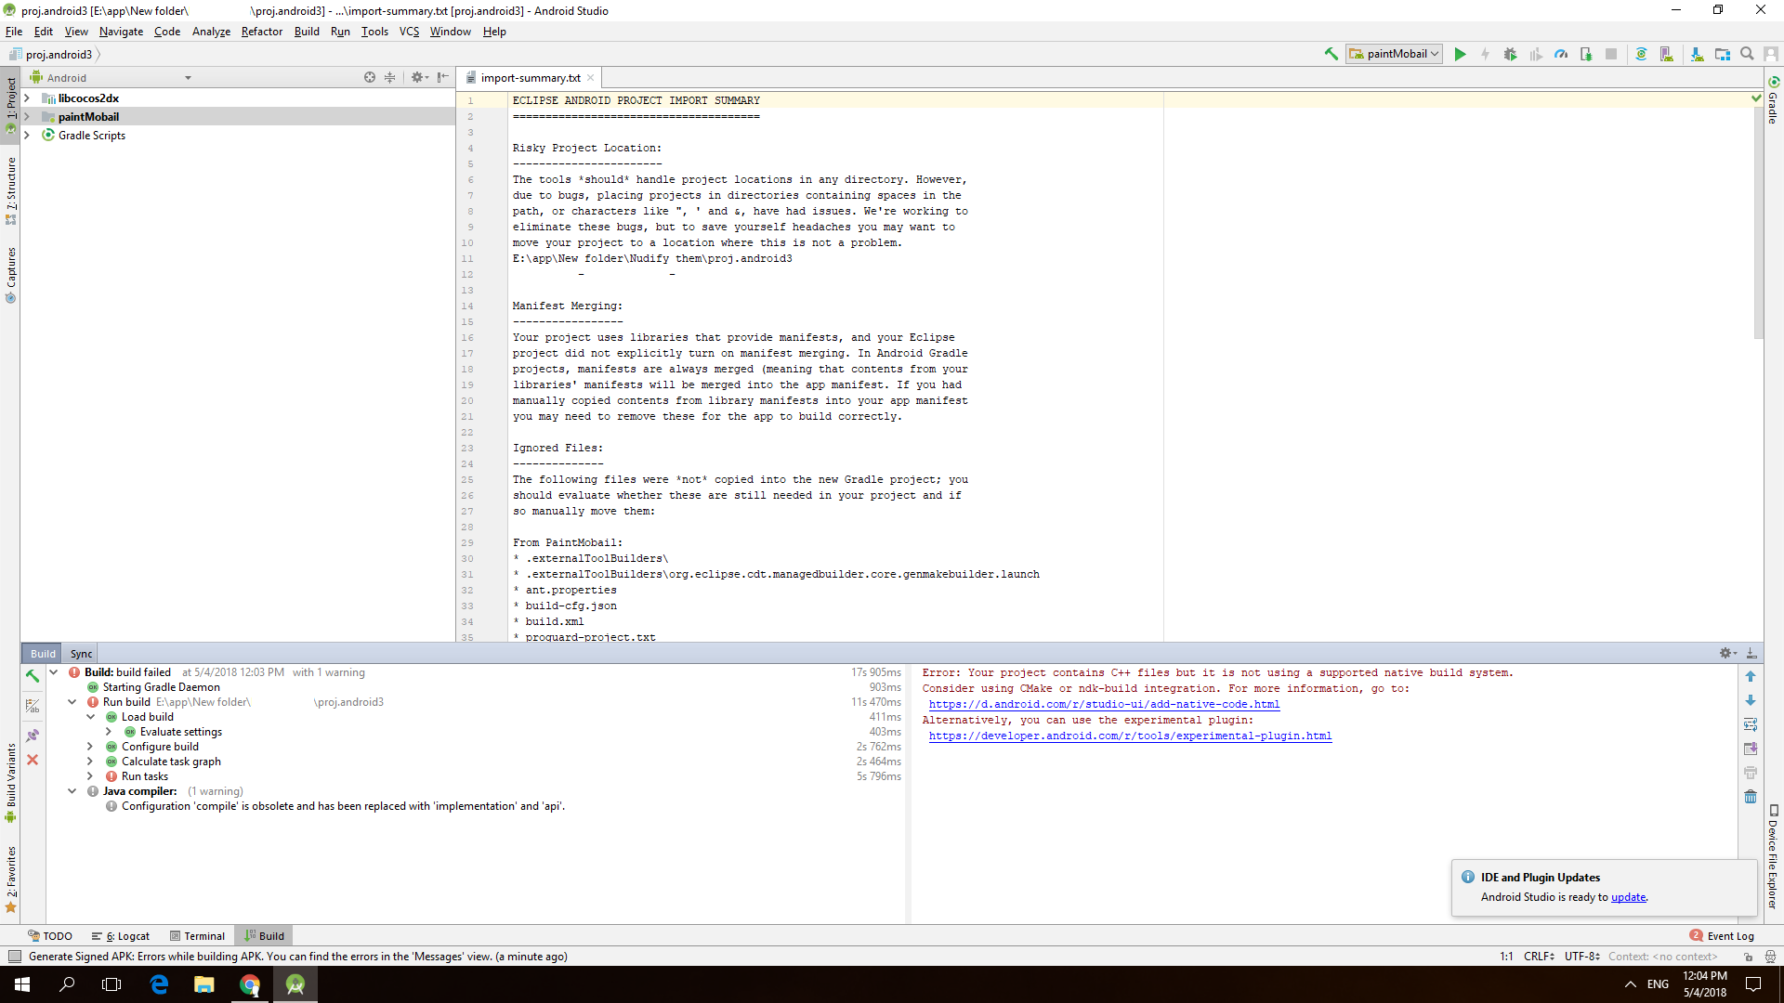Open the Android profiler gauge icon

coord(1561,54)
